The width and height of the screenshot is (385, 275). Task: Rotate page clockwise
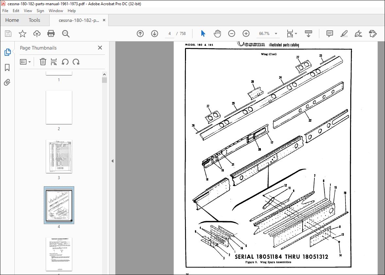pyautogui.click(x=76, y=62)
